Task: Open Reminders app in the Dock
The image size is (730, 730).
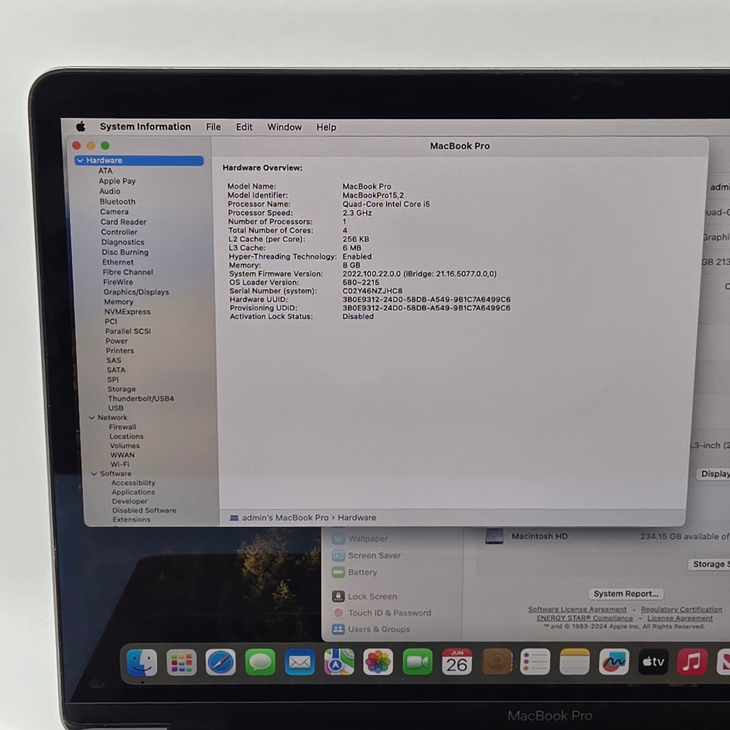Action: pyautogui.click(x=535, y=662)
